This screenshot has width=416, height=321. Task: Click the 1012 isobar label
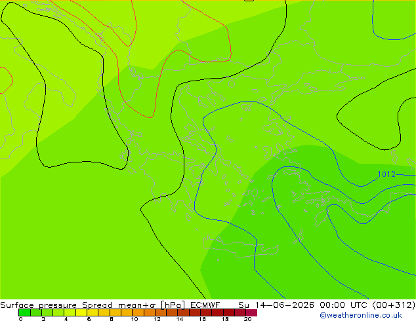[386, 174]
